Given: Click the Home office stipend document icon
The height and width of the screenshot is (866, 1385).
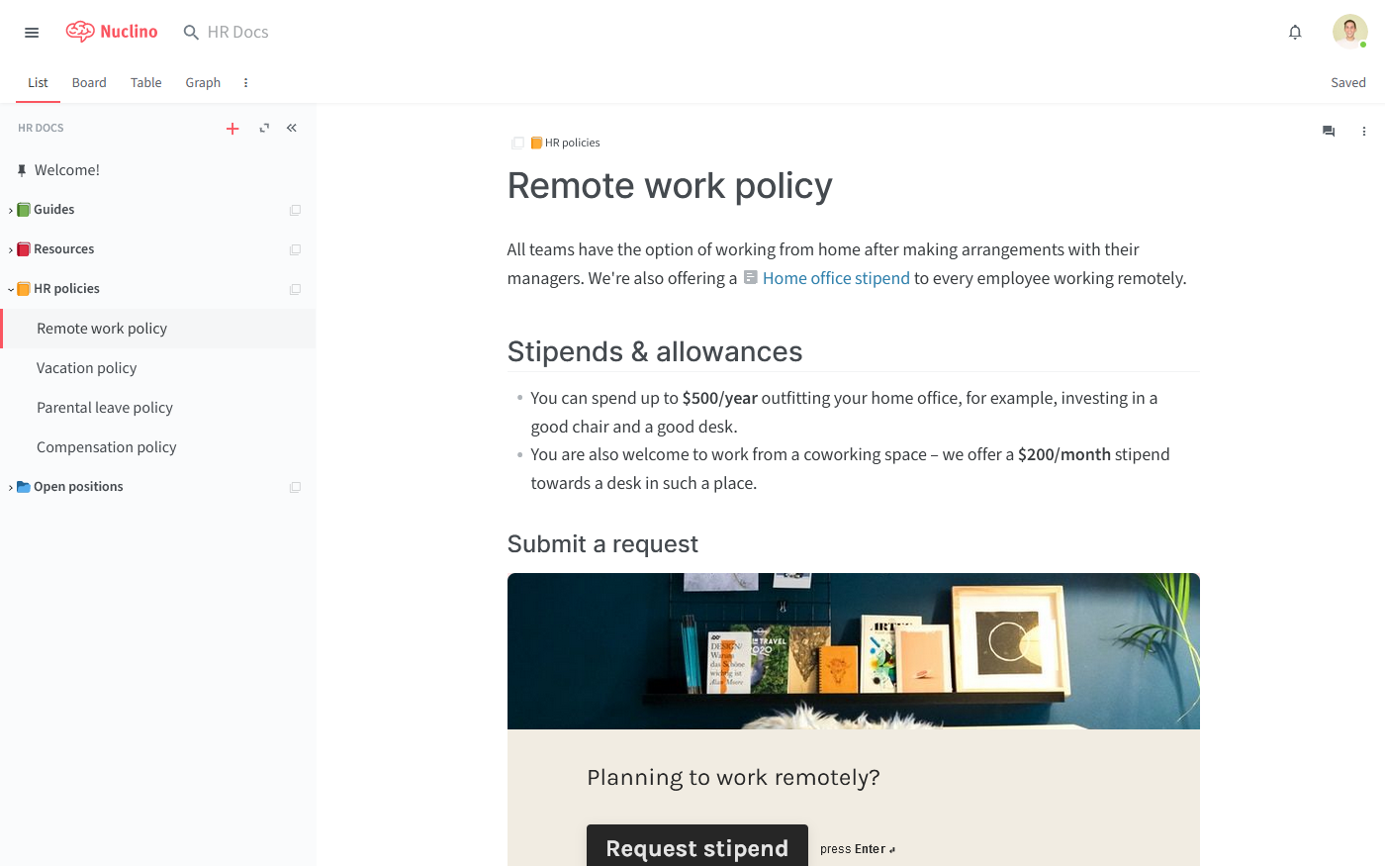Looking at the screenshot, I should pyautogui.click(x=751, y=278).
